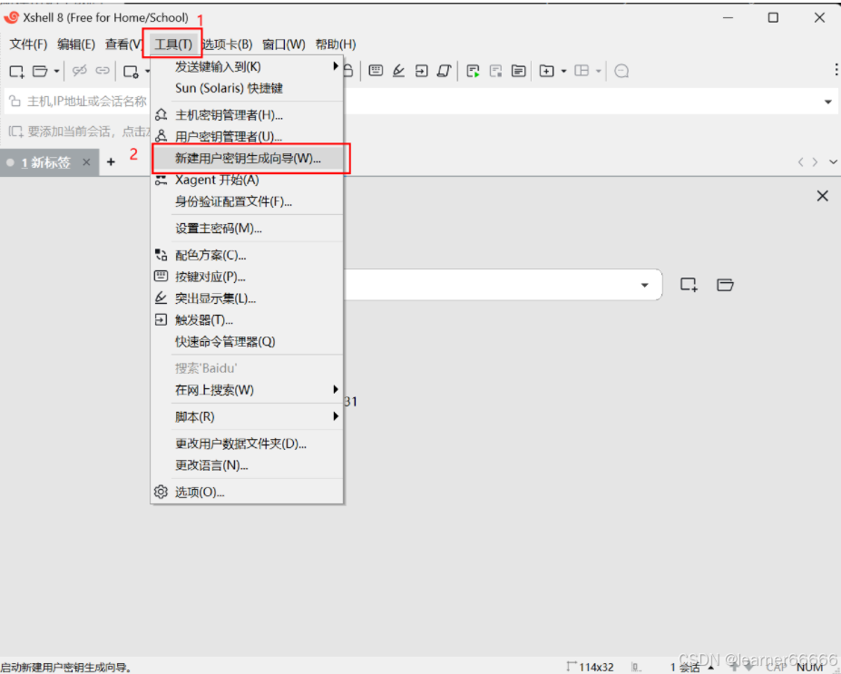
Task: Expand the open session folder arrow
Action: click(56, 72)
